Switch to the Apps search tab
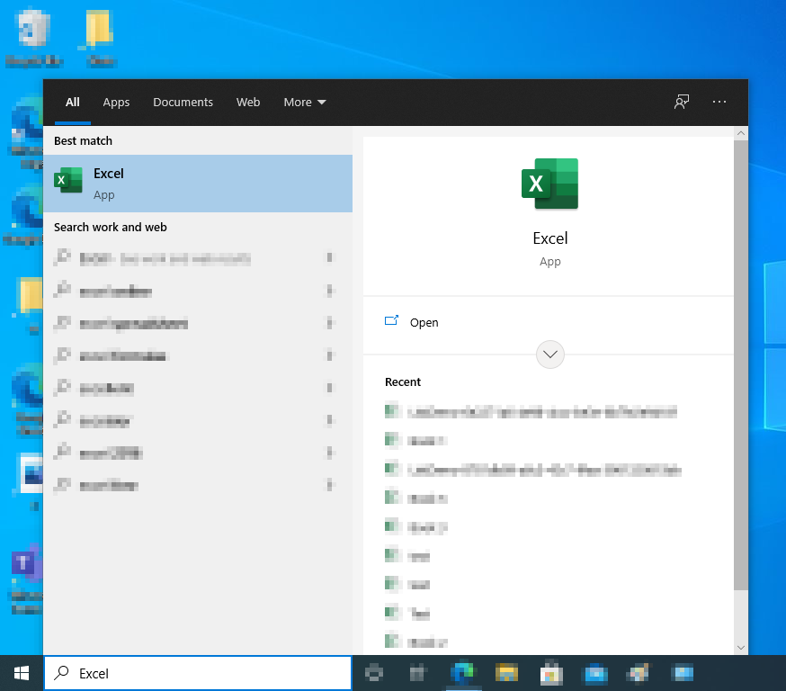Viewport: 786px width, 691px height. click(x=116, y=103)
